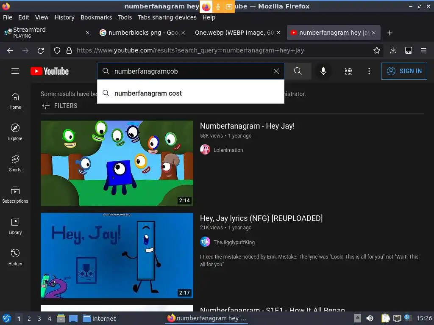Open Explore in sidebar
Viewport: 434px width, 325px height.
click(x=15, y=132)
